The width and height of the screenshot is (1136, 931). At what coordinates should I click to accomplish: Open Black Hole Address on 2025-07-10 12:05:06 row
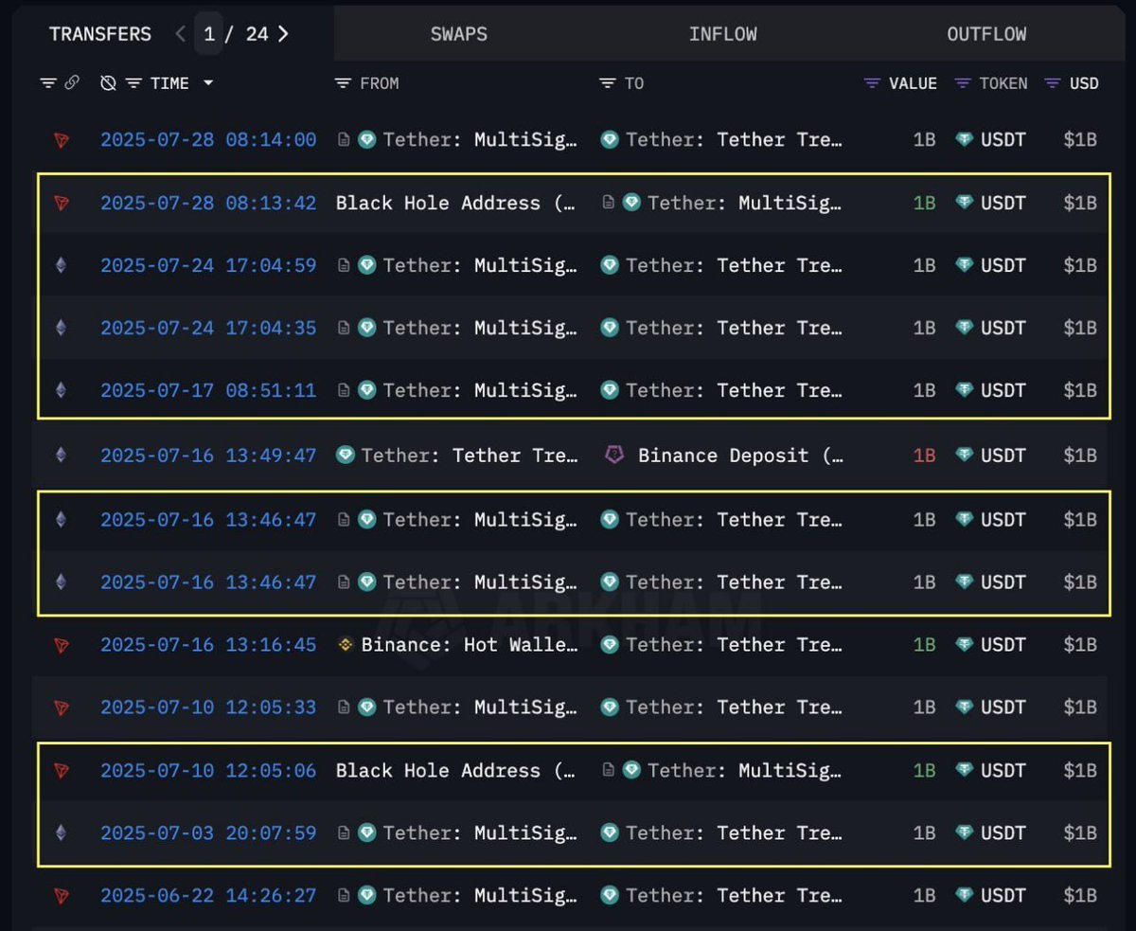pos(455,771)
